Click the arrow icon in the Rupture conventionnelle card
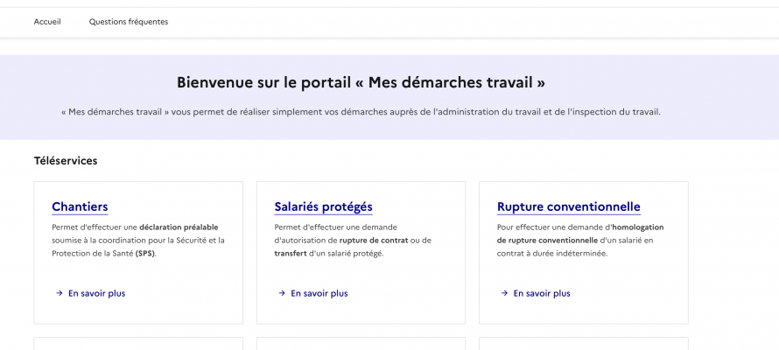Screen dimensions: 779x350 pos(504,293)
